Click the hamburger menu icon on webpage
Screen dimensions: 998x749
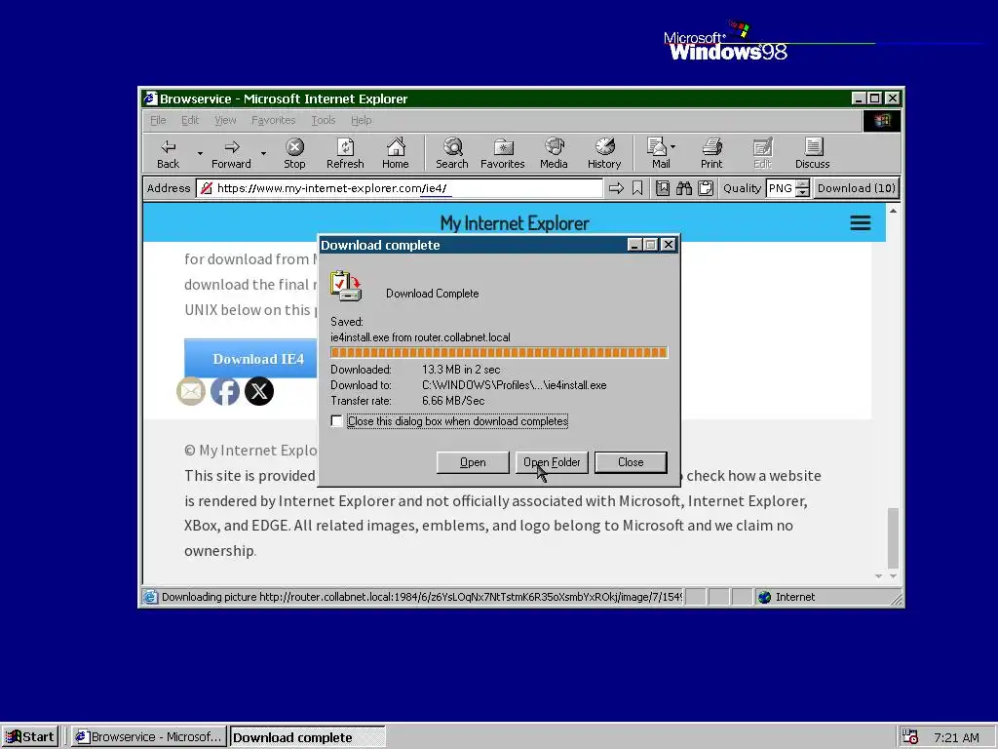coord(861,223)
